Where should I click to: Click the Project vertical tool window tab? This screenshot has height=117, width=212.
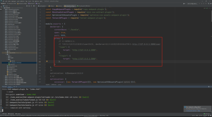[x=1, y=8]
